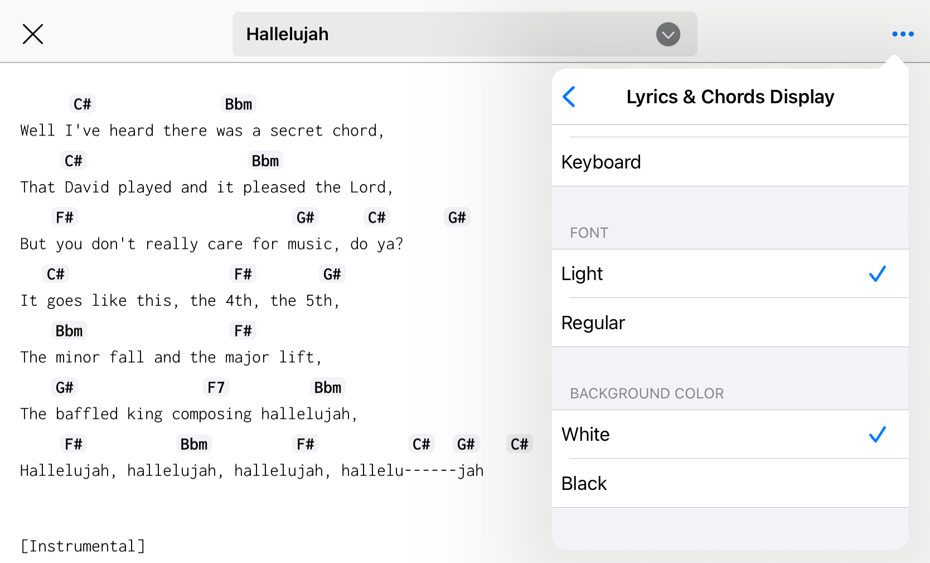Click the 'FONT' section header

coord(589,233)
